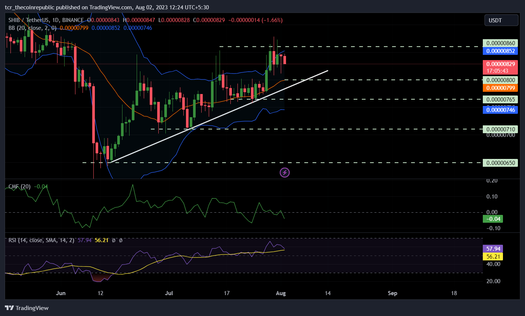Click the Aug label on the time axis
Viewport: 525px width, 316px height.
point(281,293)
